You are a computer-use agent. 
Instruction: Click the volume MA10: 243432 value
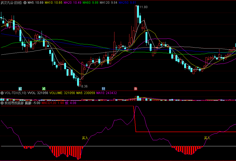(107, 93)
